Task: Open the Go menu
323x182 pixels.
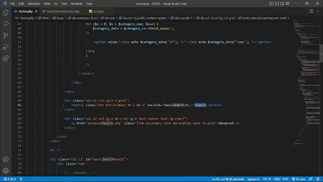Action: [x=56, y=4]
